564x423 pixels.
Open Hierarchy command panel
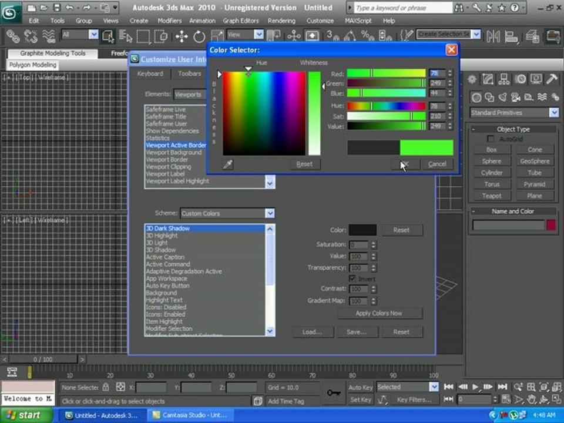pos(504,79)
